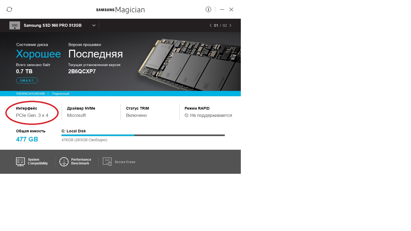Click the 'Хорошее' drive status text
Screen dimensions: 411x231
pos(39,54)
